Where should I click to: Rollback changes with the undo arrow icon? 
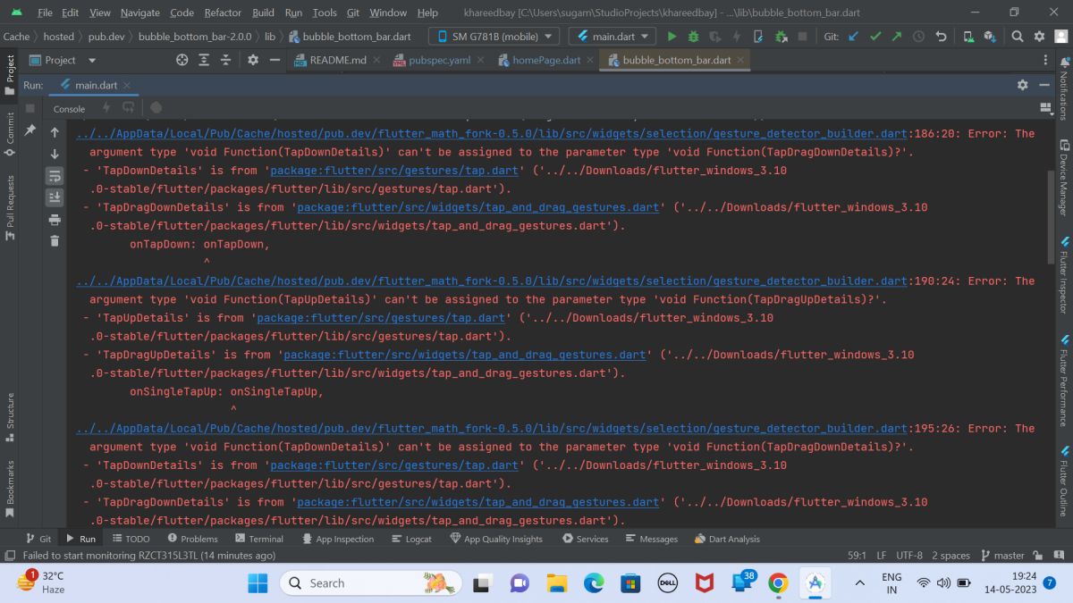[x=941, y=37]
